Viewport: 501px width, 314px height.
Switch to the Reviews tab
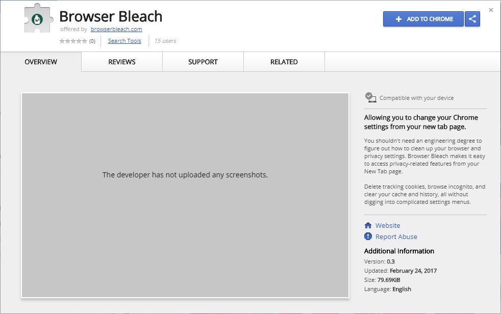(x=122, y=62)
